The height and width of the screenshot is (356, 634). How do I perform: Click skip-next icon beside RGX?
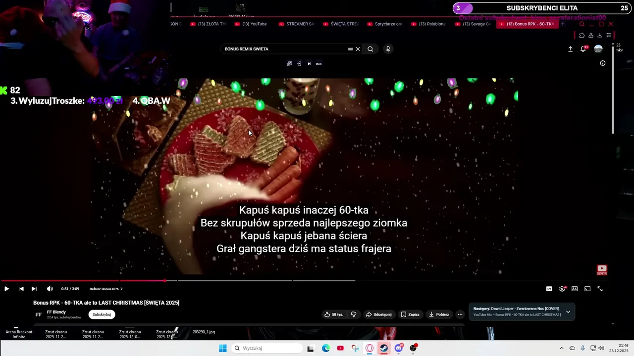coord(309,64)
